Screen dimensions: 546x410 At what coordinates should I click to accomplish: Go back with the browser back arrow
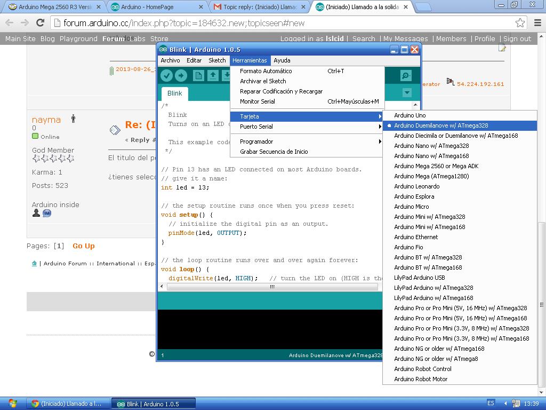pyautogui.click(x=10, y=23)
